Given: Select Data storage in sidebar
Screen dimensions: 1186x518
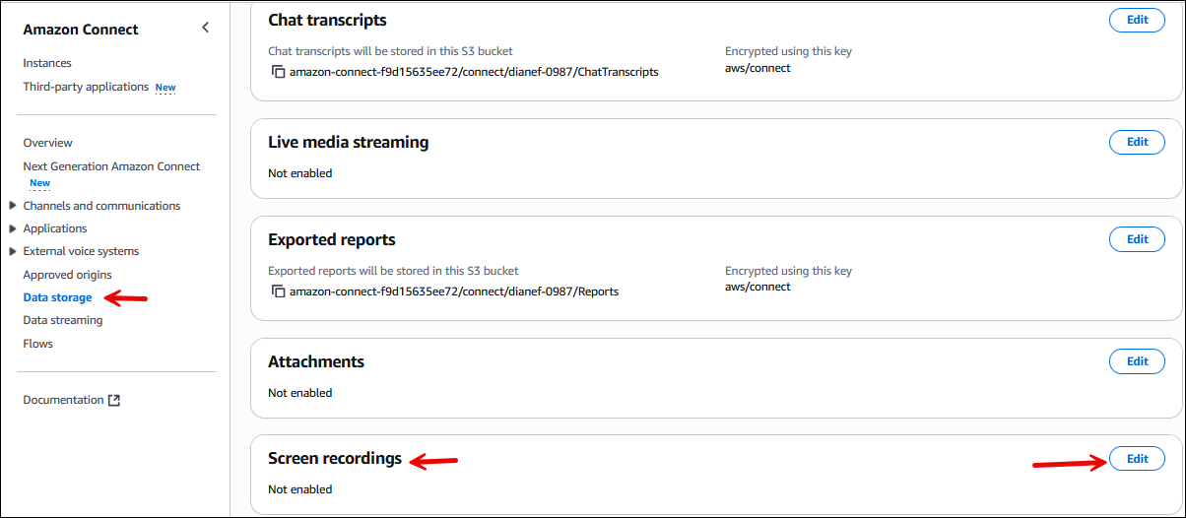Looking at the screenshot, I should click(57, 297).
